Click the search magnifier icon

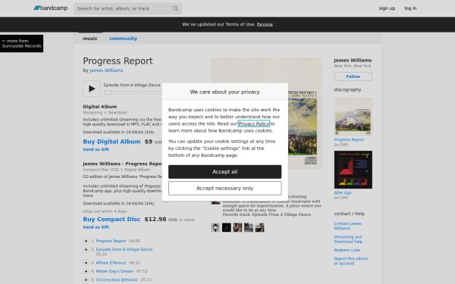(175, 8)
